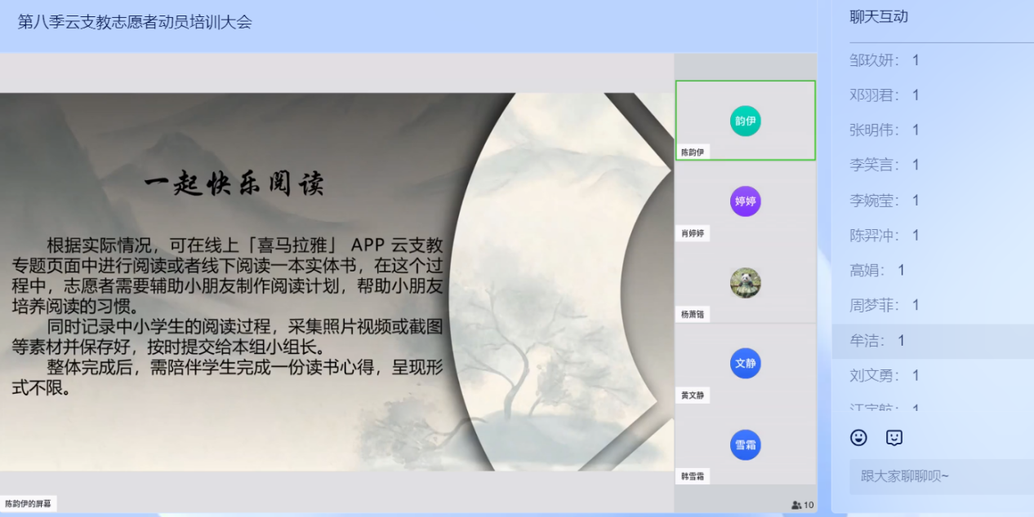Click the 陈韵伊的屏幕 screen share label
The height and width of the screenshot is (517, 1034).
coord(29,504)
